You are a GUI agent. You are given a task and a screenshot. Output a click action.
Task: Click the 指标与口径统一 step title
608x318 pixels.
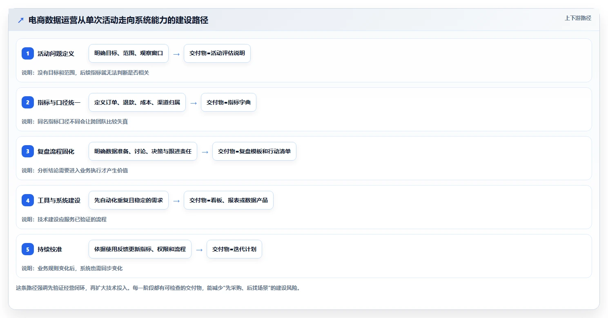59,102
